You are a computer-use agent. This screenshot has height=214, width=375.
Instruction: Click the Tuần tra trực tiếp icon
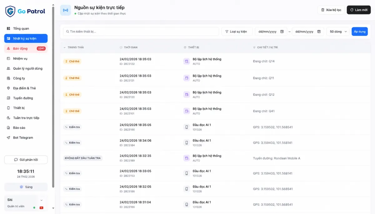point(8,118)
